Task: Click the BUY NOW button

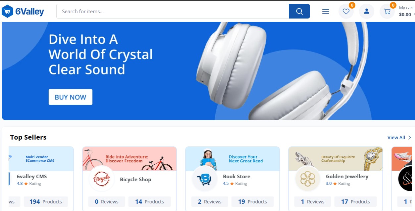Action: [x=71, y=97]
